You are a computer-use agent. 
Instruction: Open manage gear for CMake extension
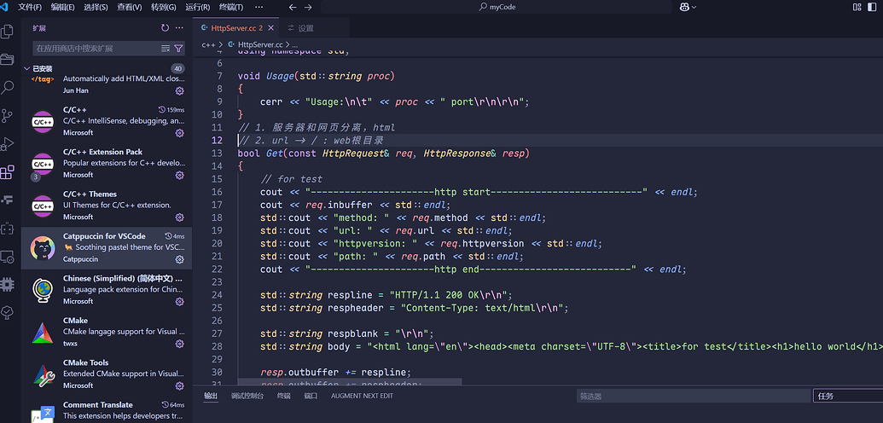click(180, 344)
